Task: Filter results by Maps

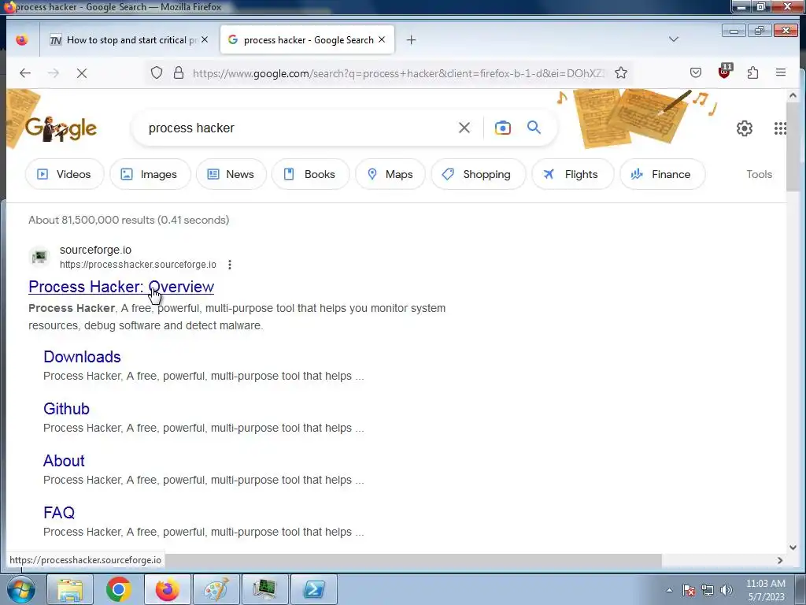Action: tap(390, 174)
